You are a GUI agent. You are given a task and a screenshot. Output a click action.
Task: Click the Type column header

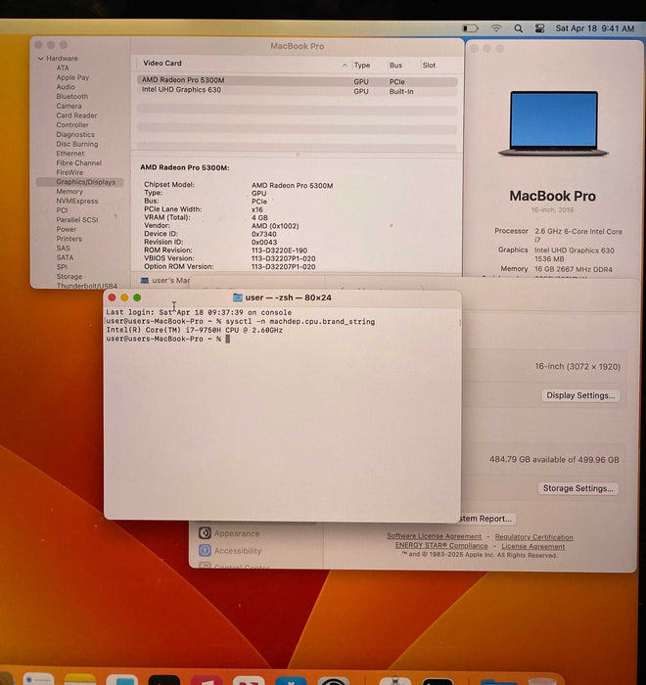click(362, 66)
